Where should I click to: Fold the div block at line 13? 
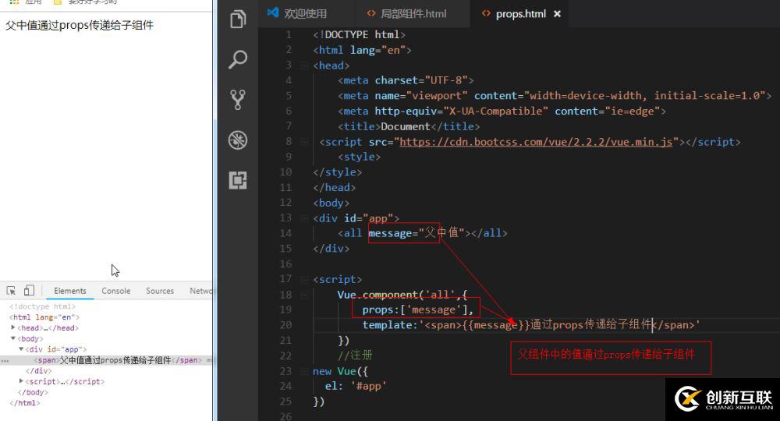coord(303,218)
